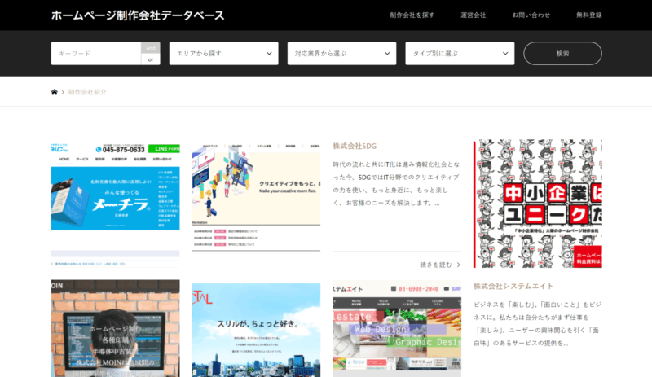Open the 制作会社を探す menu item
The image size is (652, 377).
tap(412, 15)
